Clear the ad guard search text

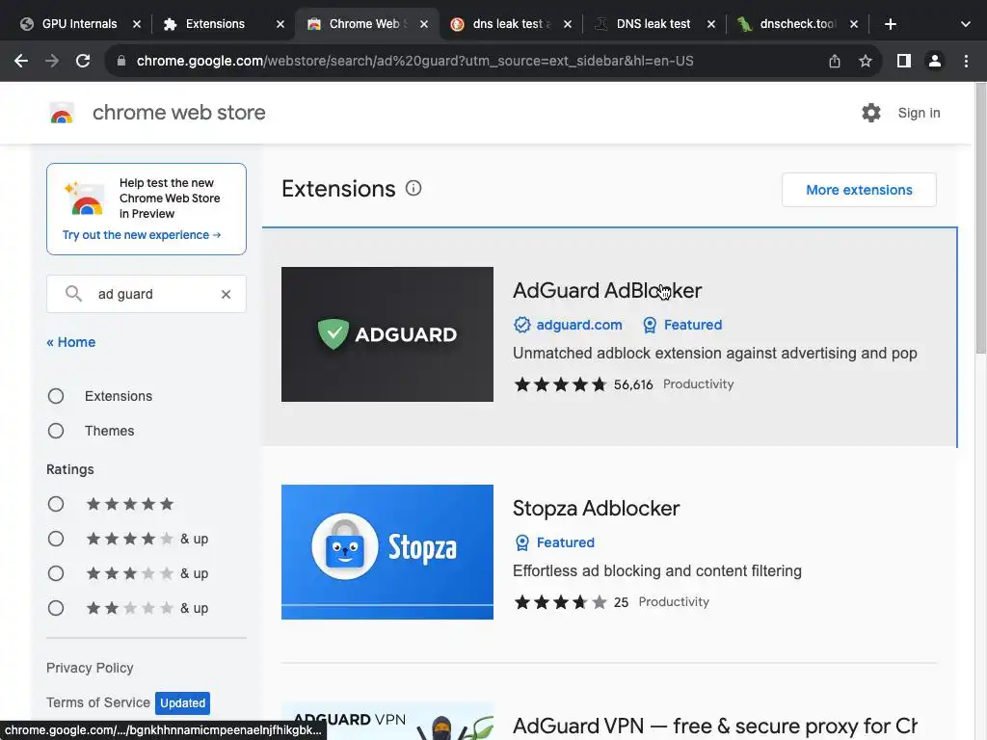click(226, 294)
